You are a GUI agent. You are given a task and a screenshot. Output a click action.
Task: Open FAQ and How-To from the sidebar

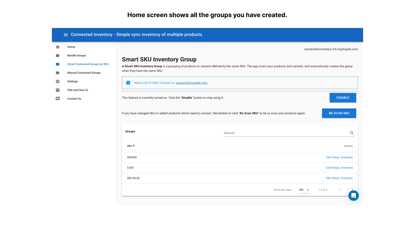78,90
